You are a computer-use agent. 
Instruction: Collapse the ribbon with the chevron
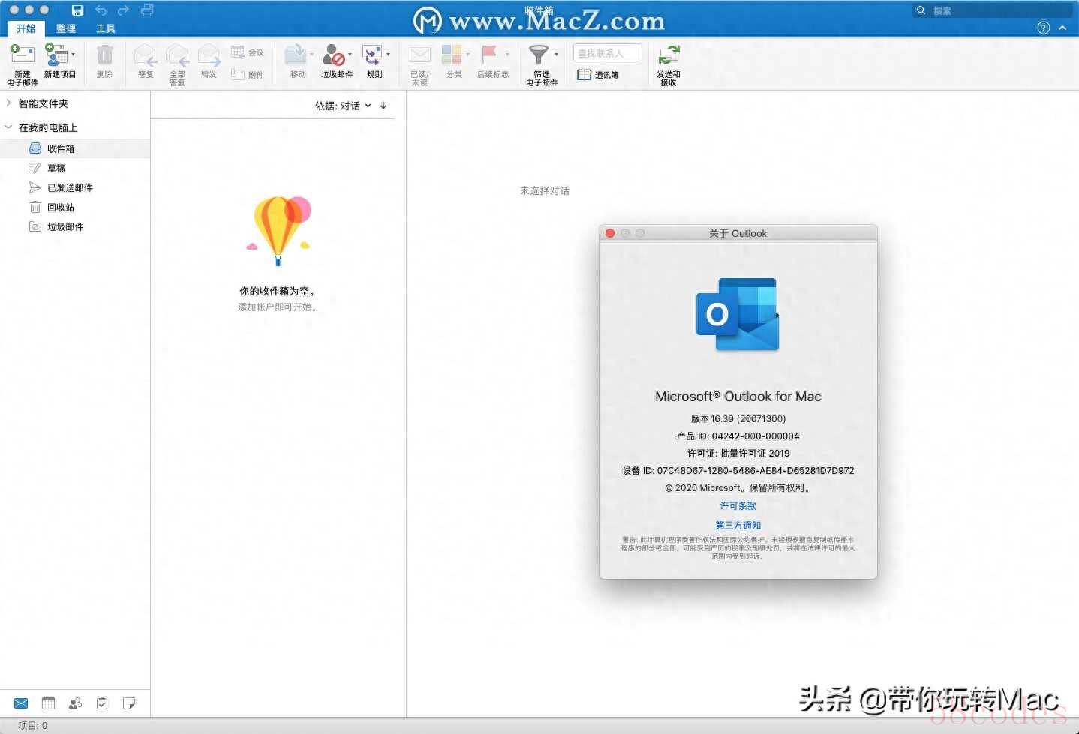coord(1062,28)
